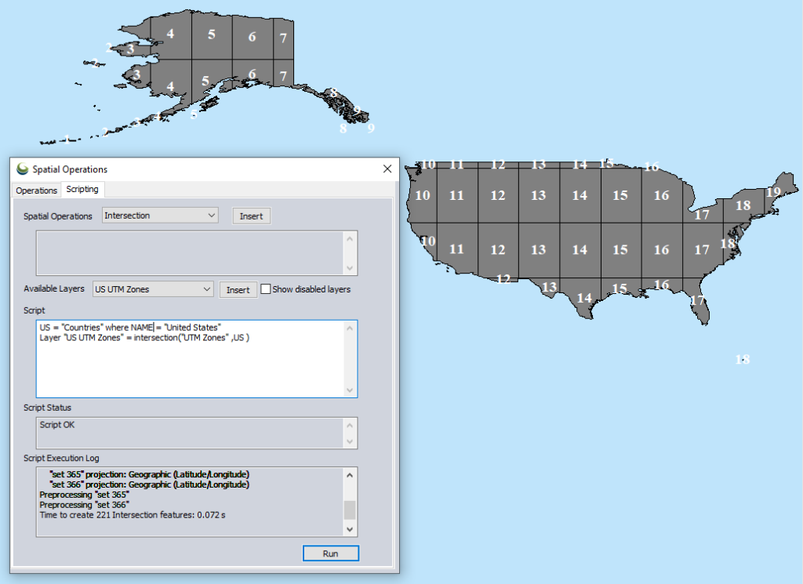This screenshot has width=803, height=584.
Task: Switch to the Operations tab
Action: point(36,190)
